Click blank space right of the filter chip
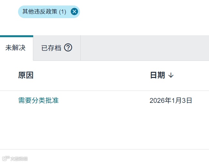This screenshot has width=209, height=163. tap(144, 12)
